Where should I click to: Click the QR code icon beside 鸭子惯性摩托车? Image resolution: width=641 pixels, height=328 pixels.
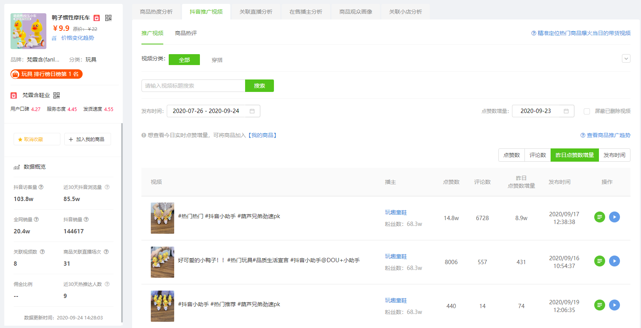coord(108,18)
